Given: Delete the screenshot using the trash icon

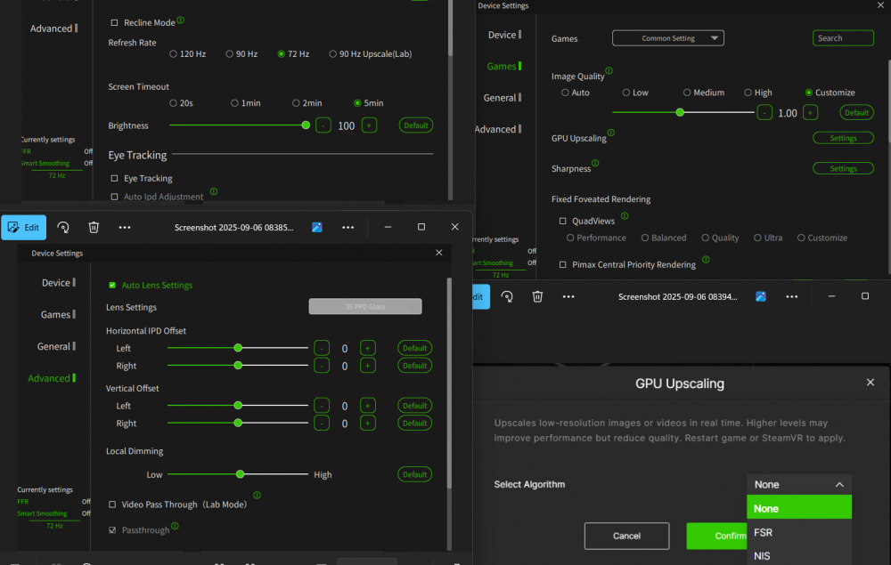Looking at the screenshot, I should coord(94,227).
